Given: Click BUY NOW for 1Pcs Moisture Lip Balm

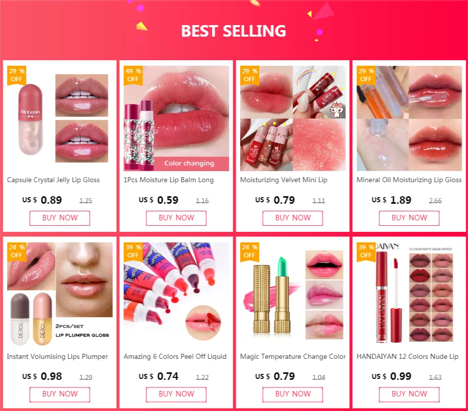Looking at the screenshot, I should (176, 218).
